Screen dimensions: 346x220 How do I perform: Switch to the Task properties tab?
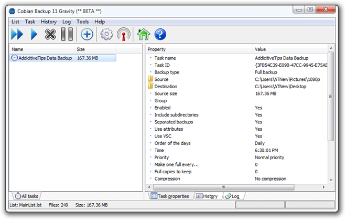tap(170, 196)
